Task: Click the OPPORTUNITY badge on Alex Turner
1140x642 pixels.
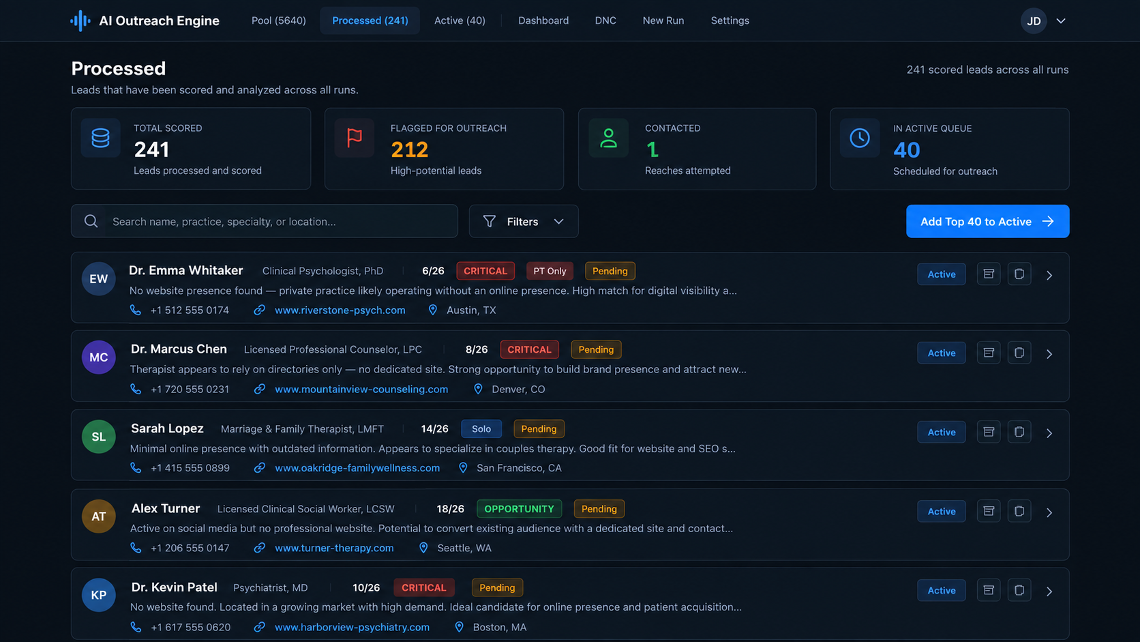Action: [x=519, y=509]
